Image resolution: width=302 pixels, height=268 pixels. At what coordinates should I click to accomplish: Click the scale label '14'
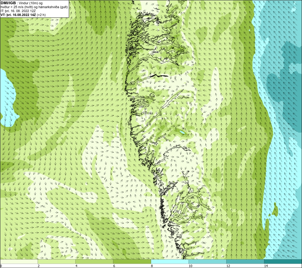coord(266,266)
